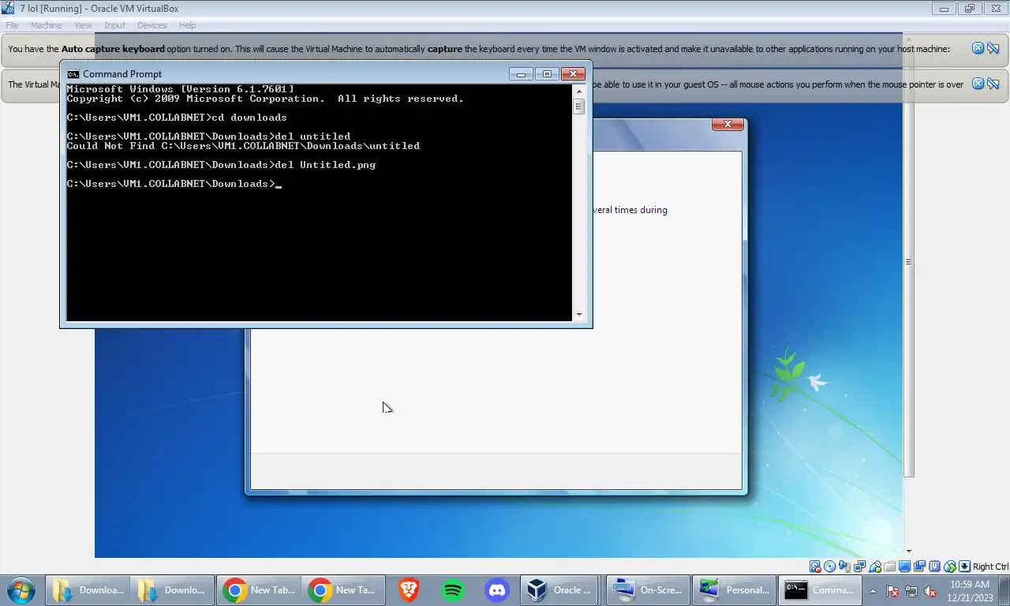Switch to the Oracle VirtualBox taskbar button
Screen dimensions: 1010x606
pyautogui.click(x=559, y=589)
